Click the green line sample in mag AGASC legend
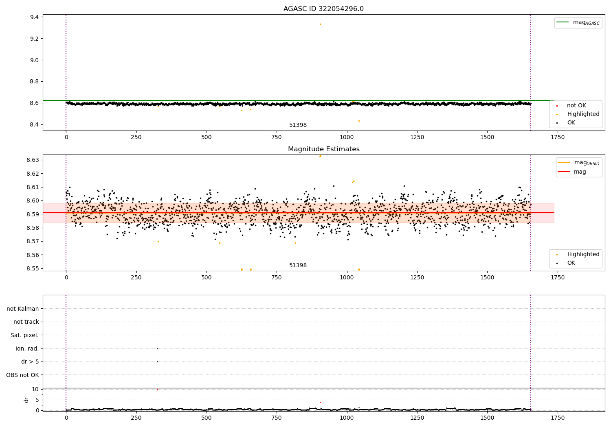The width and height of the screenshot is (611, 427). (563, 22)
